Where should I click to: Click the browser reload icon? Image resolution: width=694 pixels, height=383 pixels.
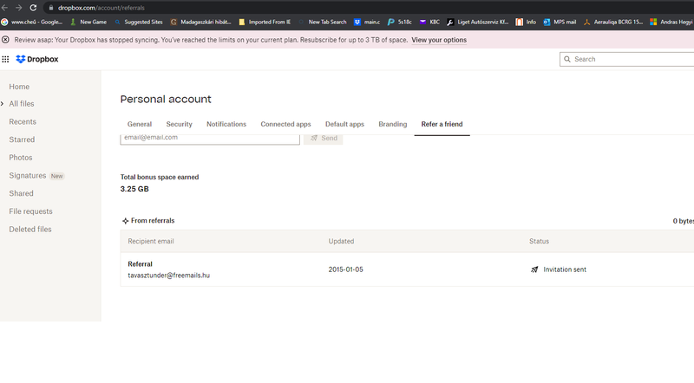click(33, 7)
